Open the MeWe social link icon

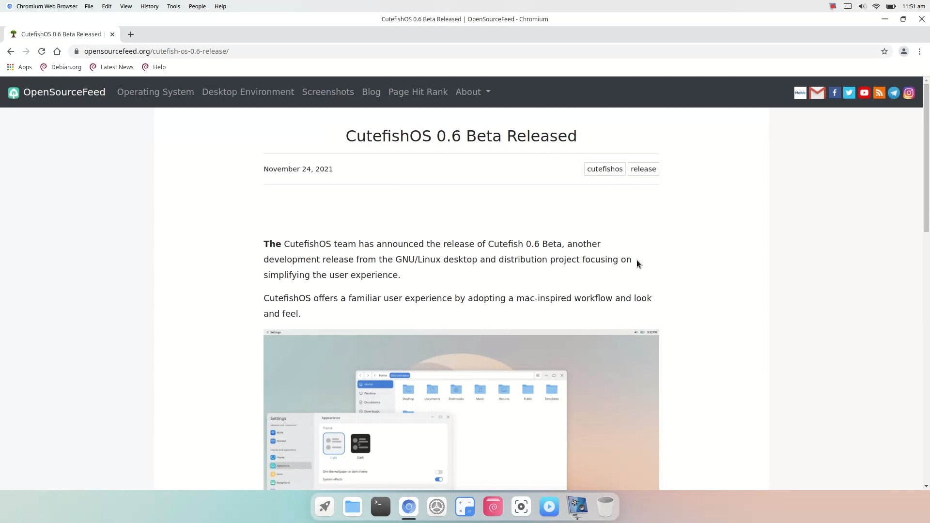[x=800, y=92]
